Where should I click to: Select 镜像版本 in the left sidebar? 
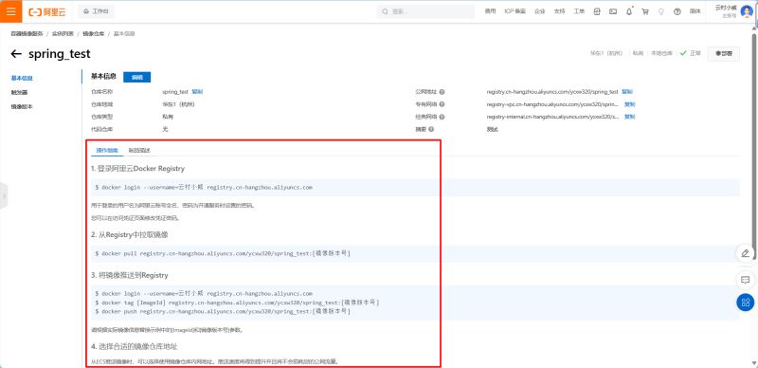pos(22,106)
